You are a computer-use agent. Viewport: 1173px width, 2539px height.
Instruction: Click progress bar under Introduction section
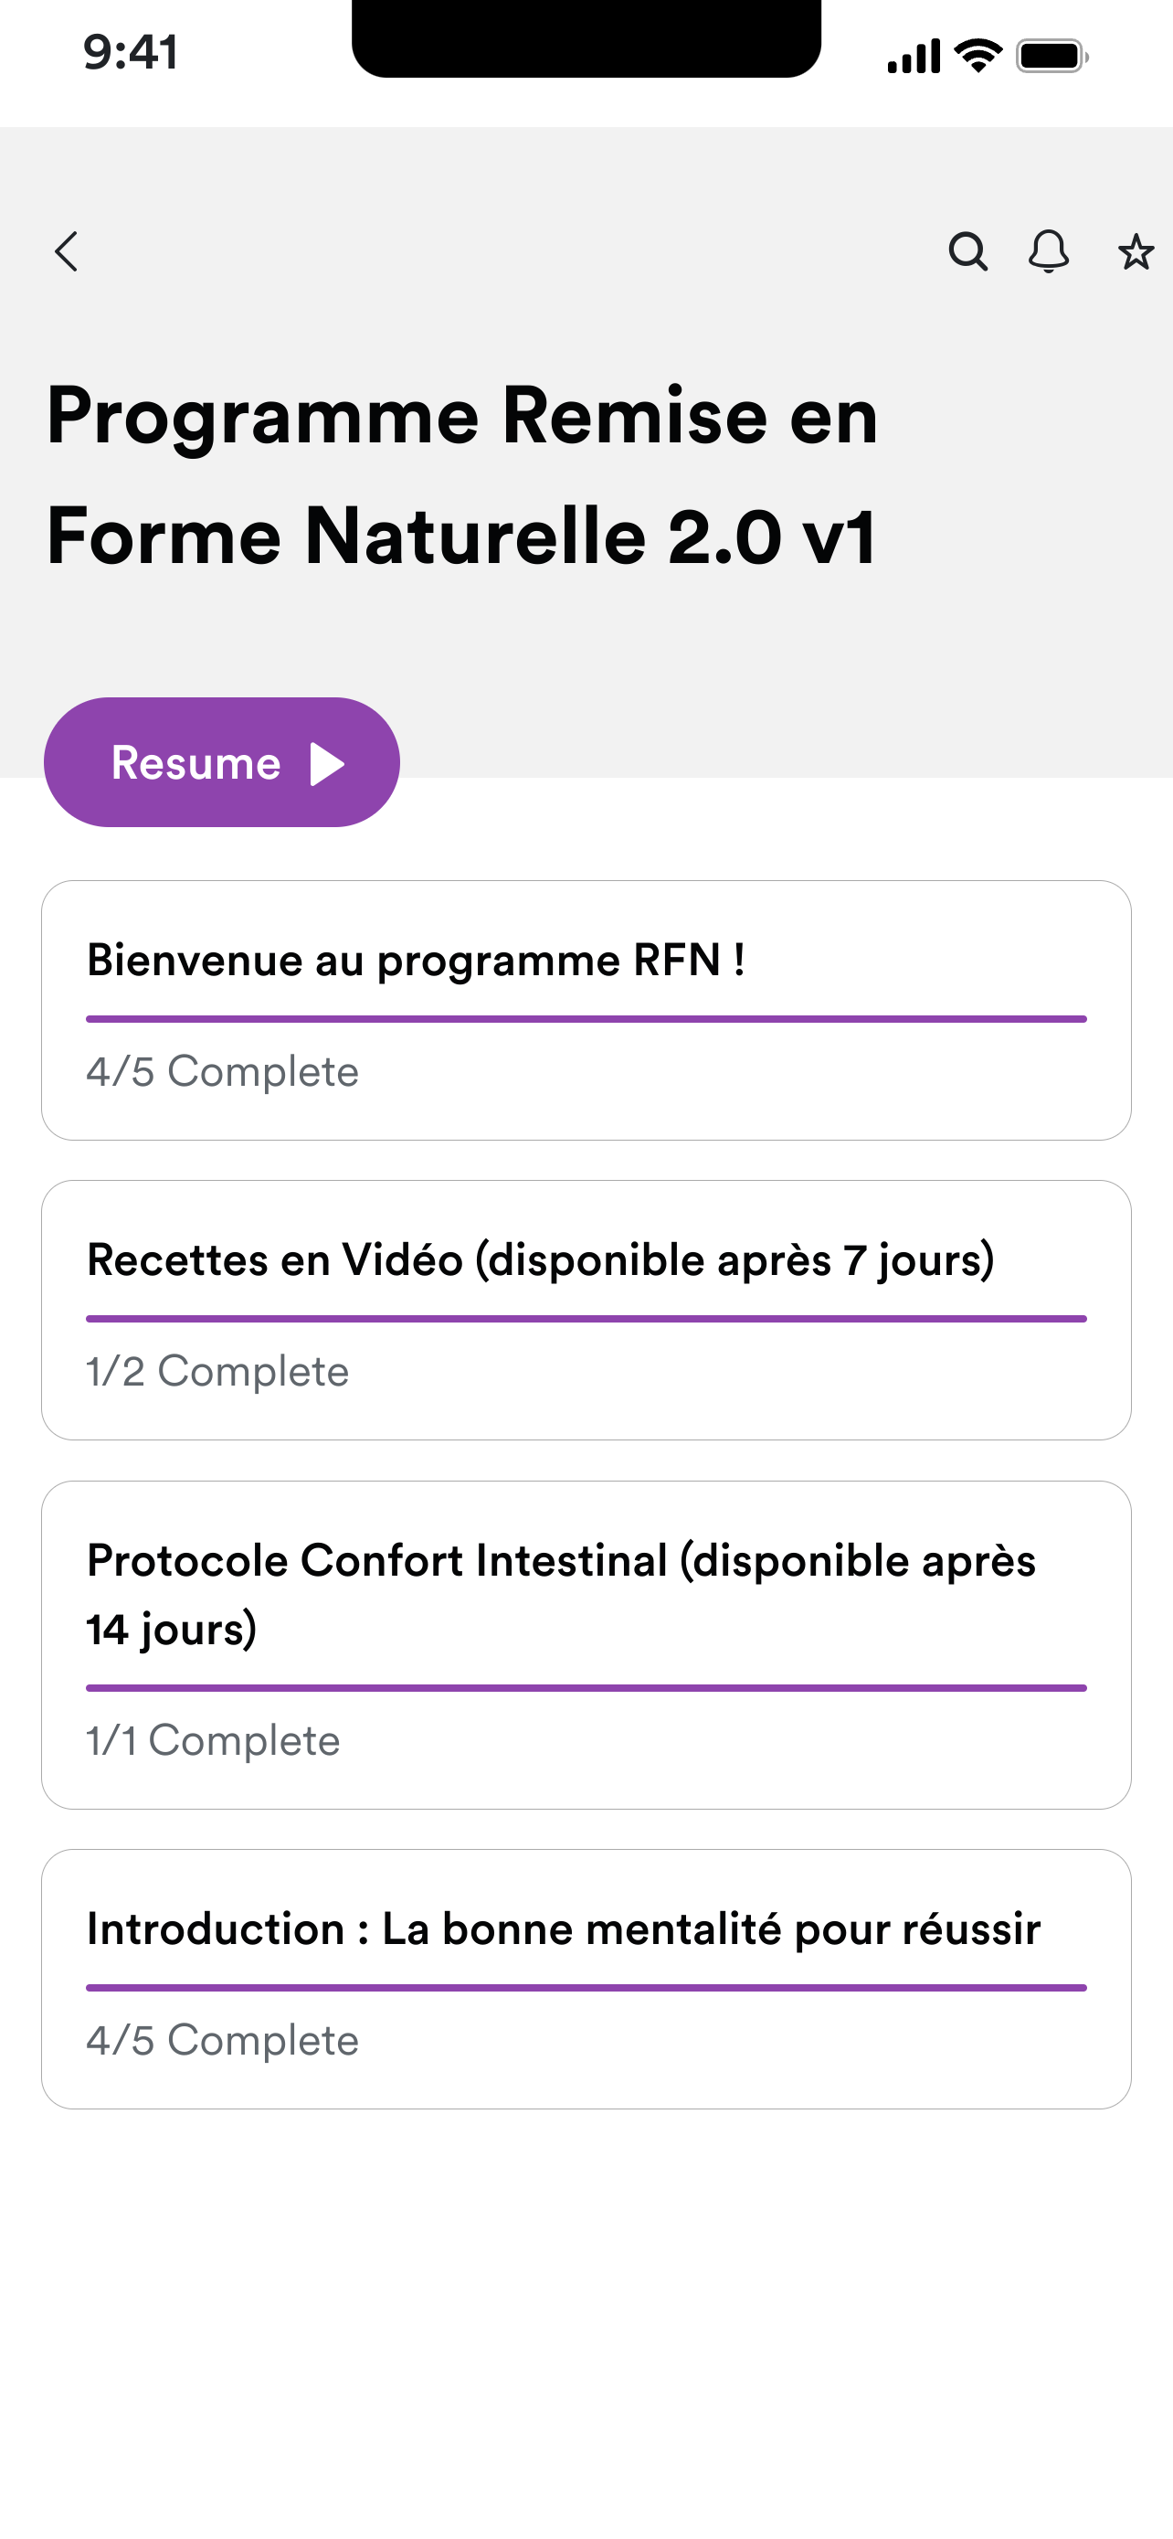tap(586, 1988)
